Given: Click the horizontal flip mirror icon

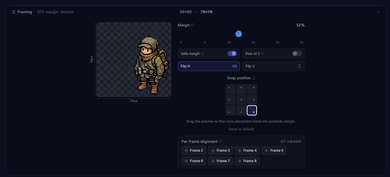Looking at the screenshot, I should click(x=235, y=66).
